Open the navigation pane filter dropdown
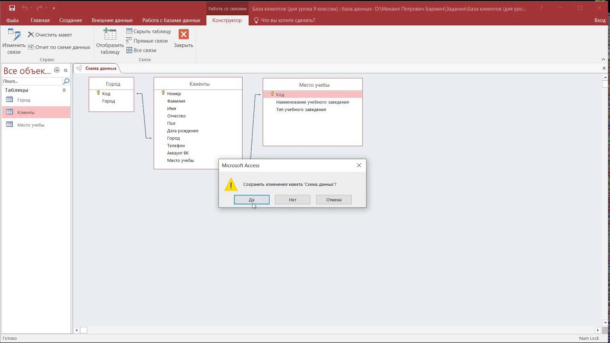The image size is (610, 343). [x=57, y=71]
